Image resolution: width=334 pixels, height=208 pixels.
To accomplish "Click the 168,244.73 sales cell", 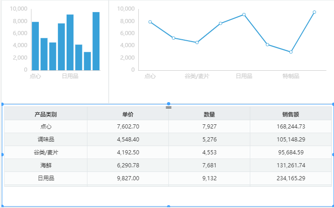I will (x=291, y=127).
